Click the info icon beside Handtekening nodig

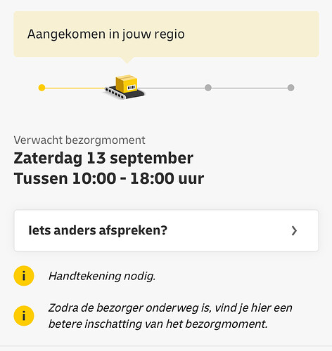click(24, 276)
